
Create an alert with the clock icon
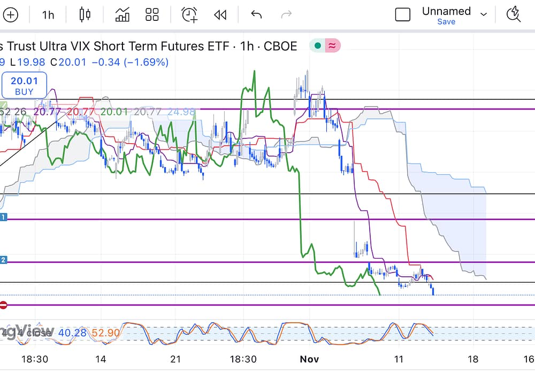pos(189,15)
